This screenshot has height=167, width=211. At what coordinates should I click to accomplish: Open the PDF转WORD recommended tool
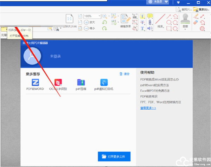pyautogui.click(x=35, y=84)
